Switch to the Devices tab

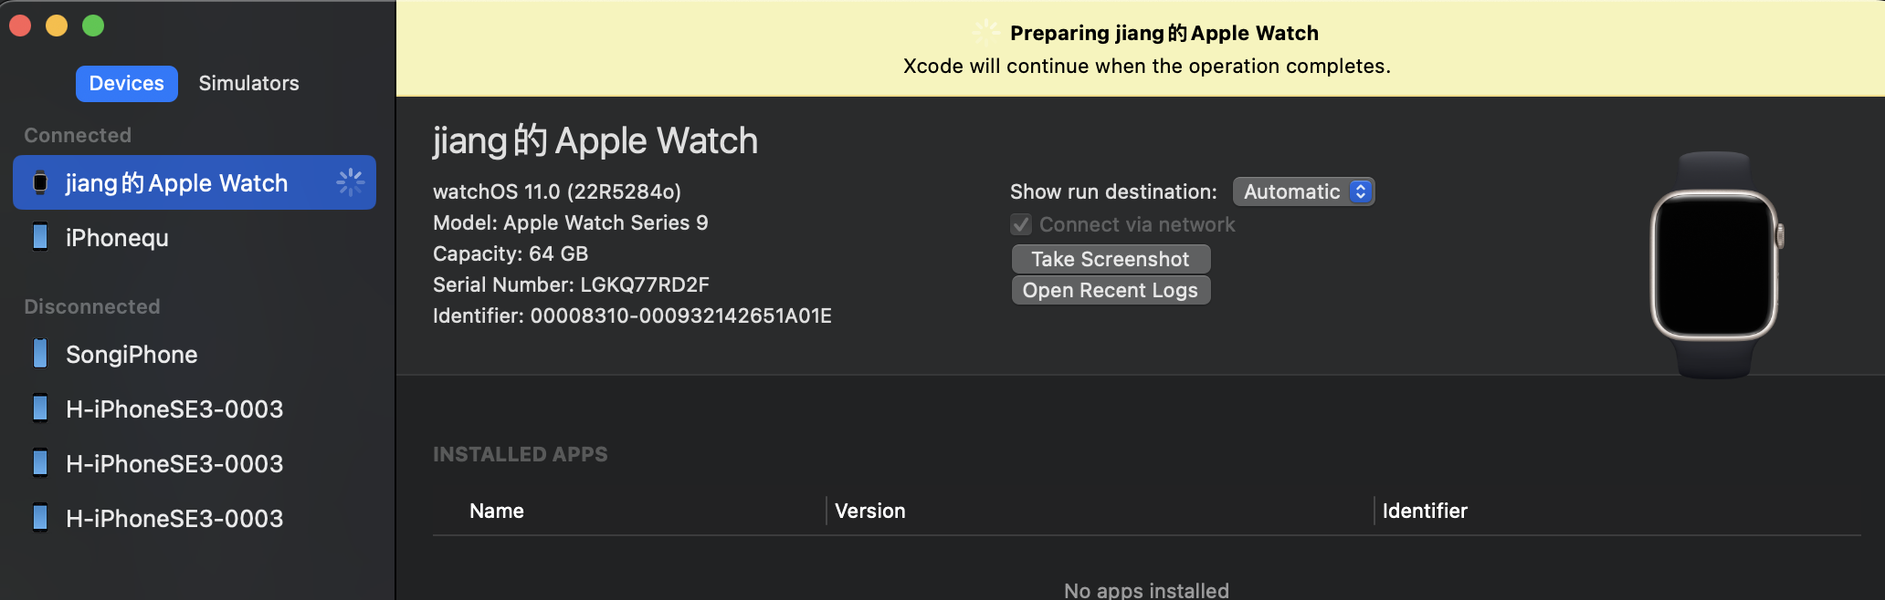pos(126,83)
